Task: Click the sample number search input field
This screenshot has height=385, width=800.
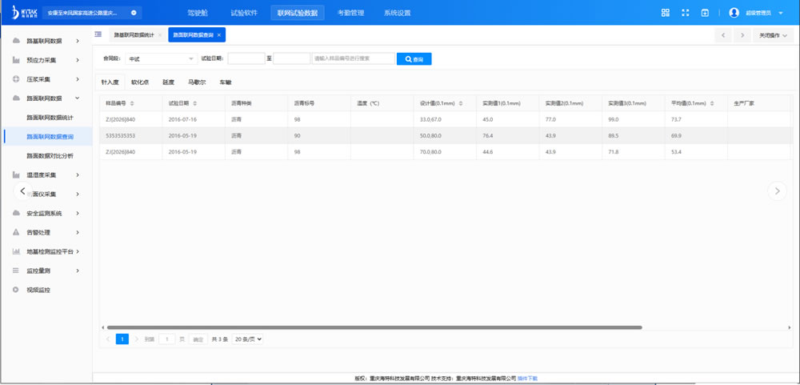Action: click(x=353, y=58)
